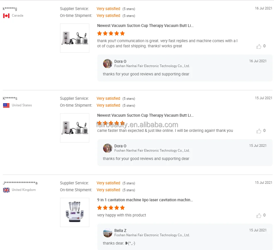Image resolution: width=274 pixels, height=250 pixels.
Task: Click the Canada flag icon
Action: click(x=6, y=16)
